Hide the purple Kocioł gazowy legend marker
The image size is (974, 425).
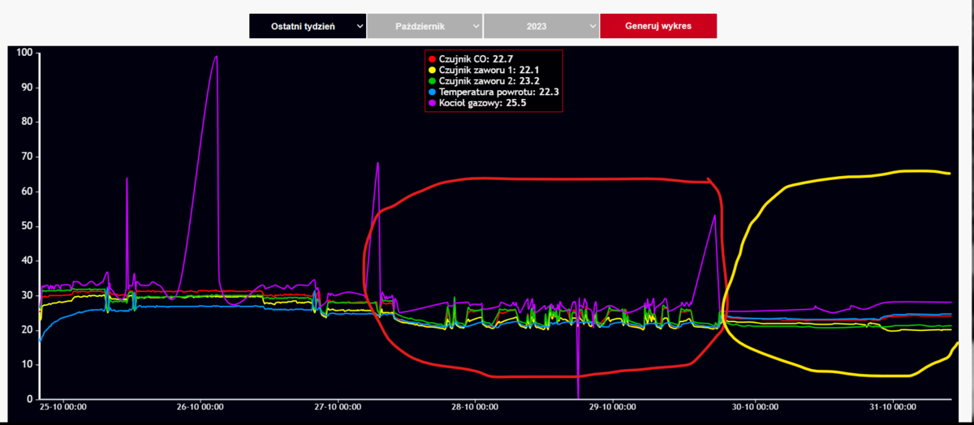click(432, 104)
